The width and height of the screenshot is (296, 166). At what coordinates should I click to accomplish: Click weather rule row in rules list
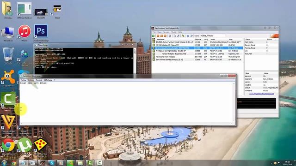pyautogui.click(x=261, y=85)
